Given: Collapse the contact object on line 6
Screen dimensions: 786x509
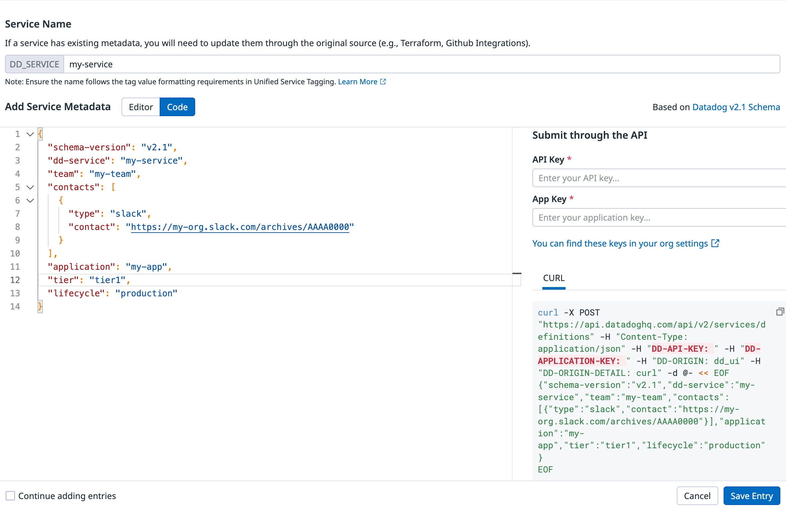Looking at the screenshot, I should 30,200.
